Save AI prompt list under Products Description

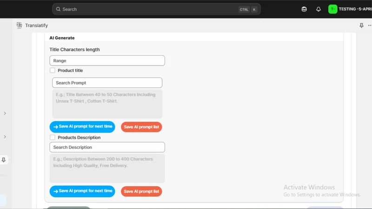tap(141, 191)
